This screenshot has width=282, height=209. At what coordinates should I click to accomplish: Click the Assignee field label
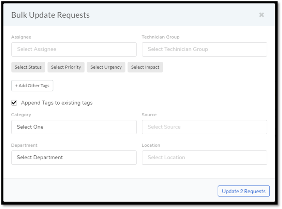[x=21, y=37]
